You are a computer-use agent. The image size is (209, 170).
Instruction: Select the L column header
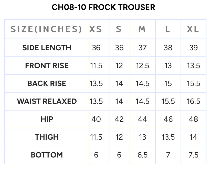[168, 29]
